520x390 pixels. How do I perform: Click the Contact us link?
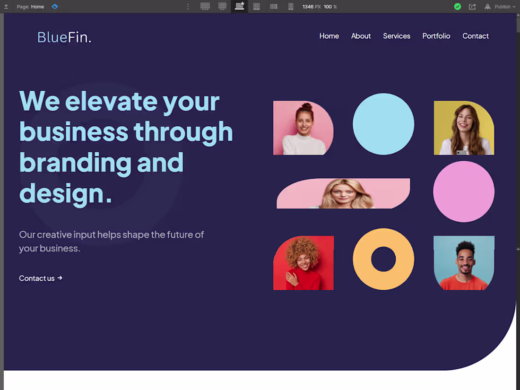click(41, 278)
